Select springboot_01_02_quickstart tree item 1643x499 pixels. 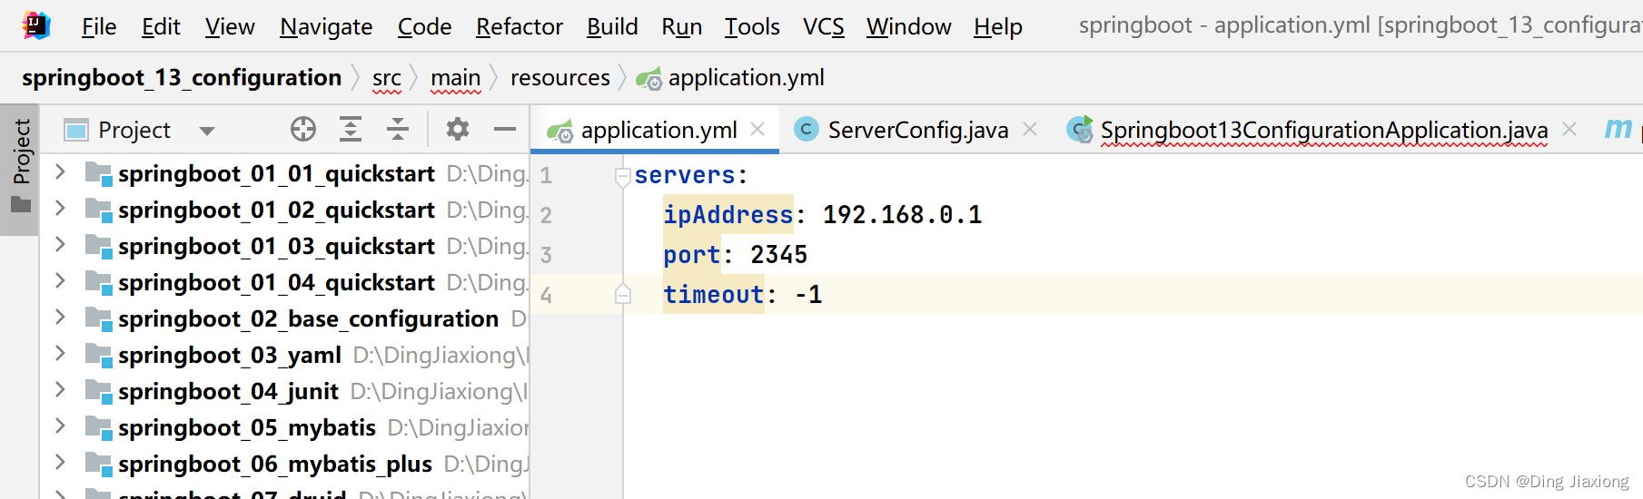coord(276,210)
